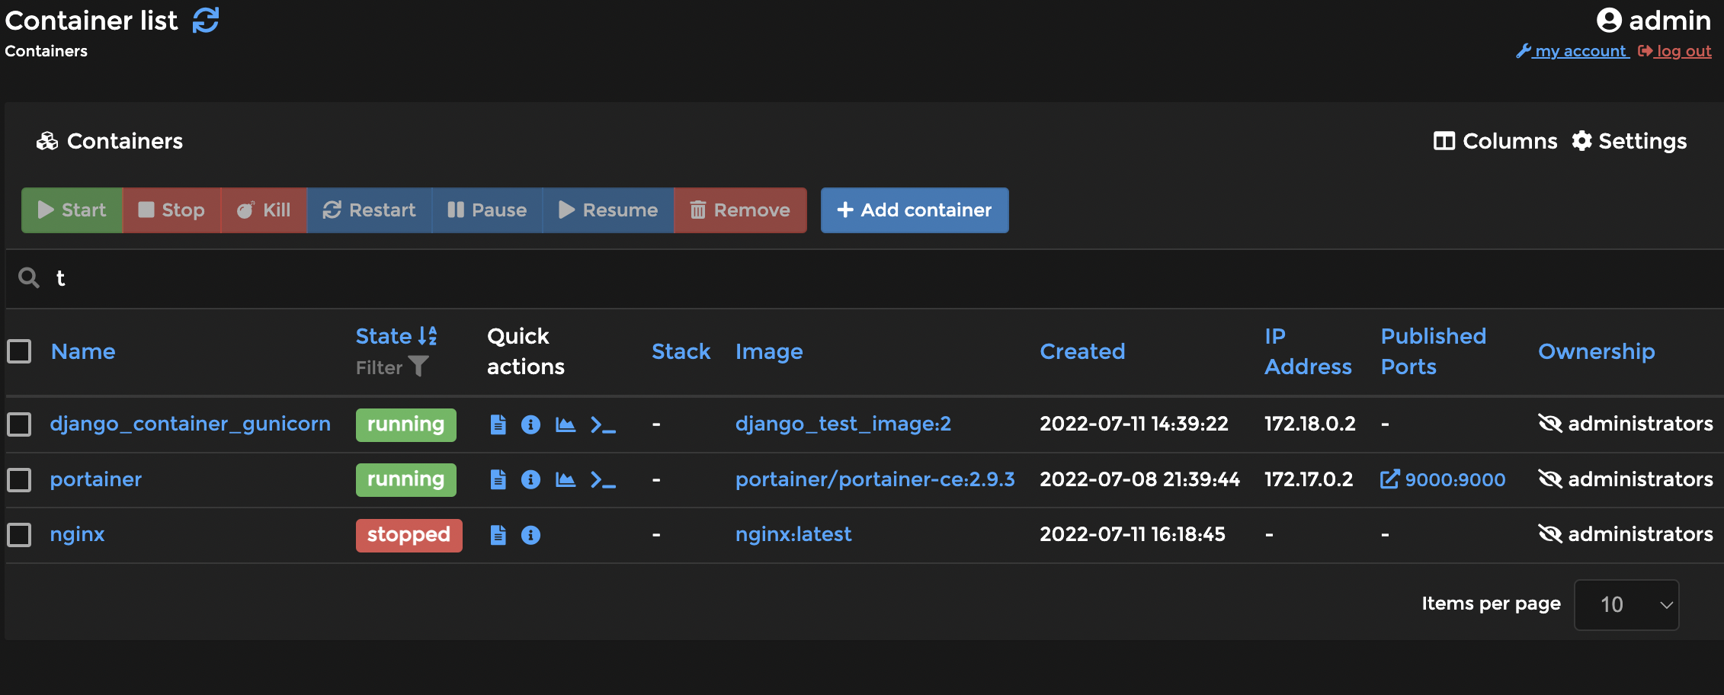1724x695 pixels.
Task: Open logs icon for portainer container
Action: [498, 479]
